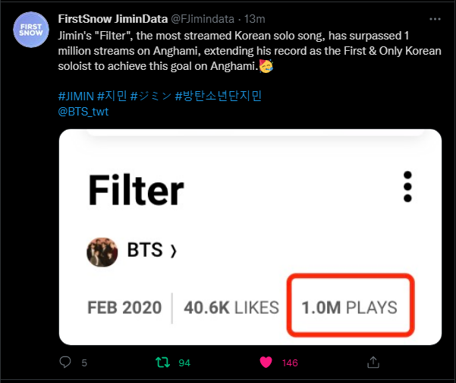Image resolution: width=456 pixels, height=383 pixels.
Task: Open the share tweet upload icon
Action: [x=373, y=362]
